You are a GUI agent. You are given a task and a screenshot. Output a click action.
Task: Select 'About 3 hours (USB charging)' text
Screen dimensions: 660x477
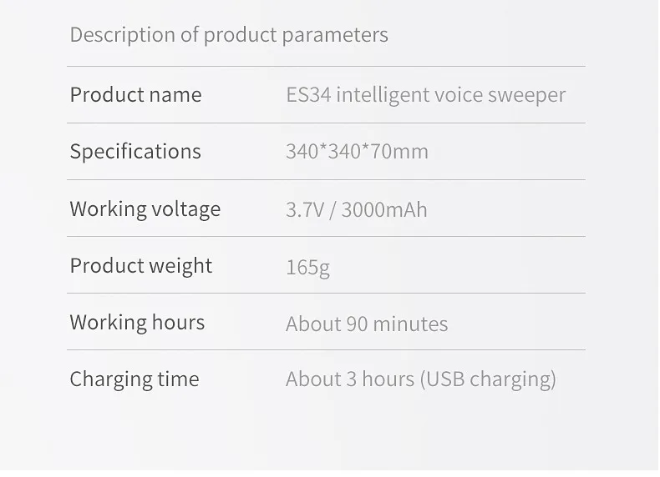420,379
